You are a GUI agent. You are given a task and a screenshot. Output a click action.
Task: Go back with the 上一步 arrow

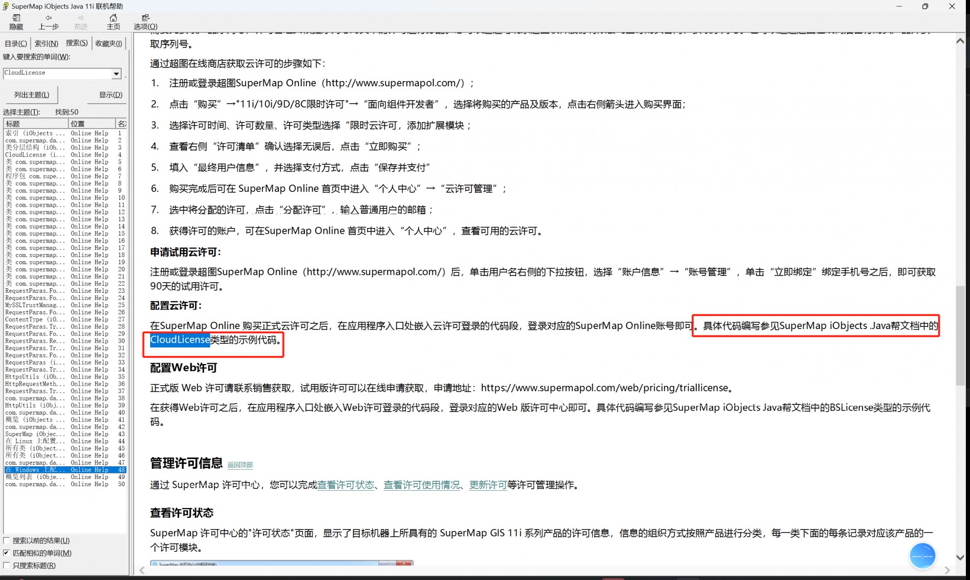pyautogui.click(x=48, y=22)
